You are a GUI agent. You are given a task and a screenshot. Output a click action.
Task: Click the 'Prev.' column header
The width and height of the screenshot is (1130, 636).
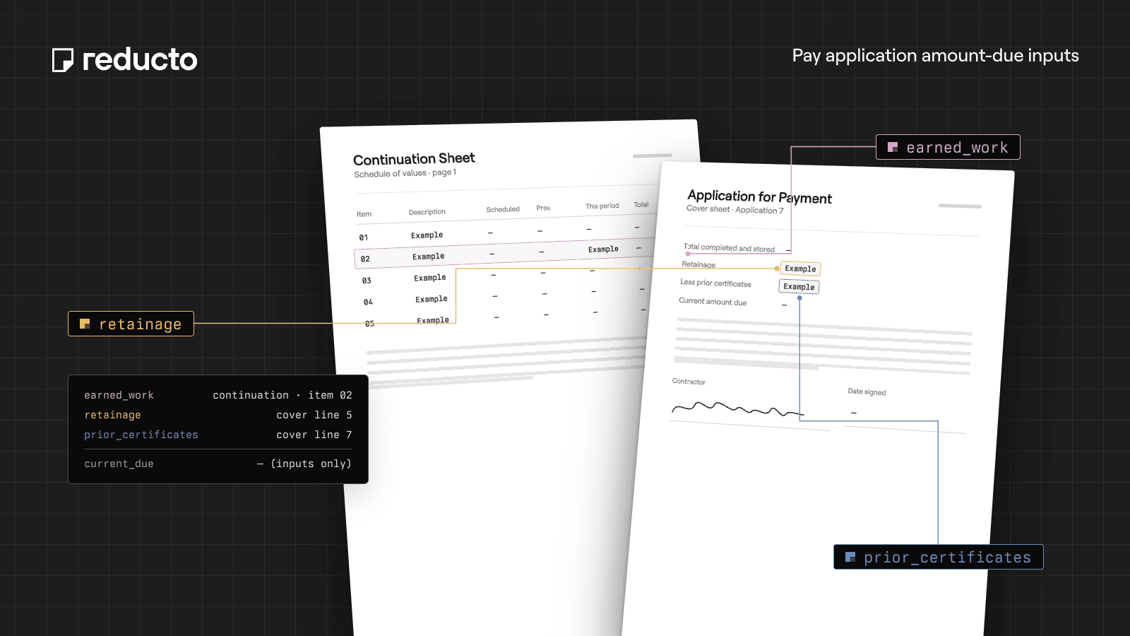pos(543,208)
